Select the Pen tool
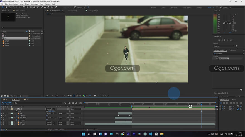The width and height of the screenshot is (245, 137). click(34, 7)
